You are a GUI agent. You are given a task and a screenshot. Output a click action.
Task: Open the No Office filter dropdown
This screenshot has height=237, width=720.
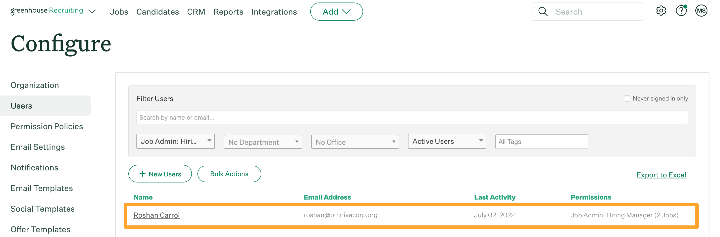[355, 142]
